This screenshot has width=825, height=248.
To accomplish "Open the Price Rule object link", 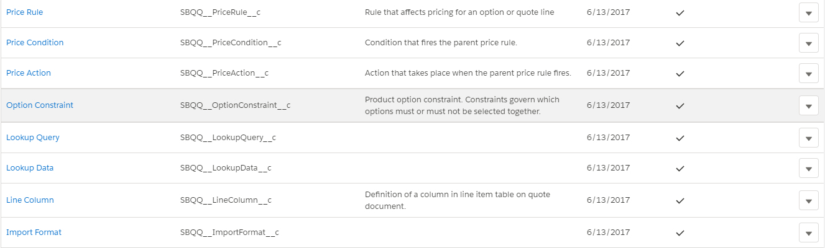I will [x=24, y=12].
